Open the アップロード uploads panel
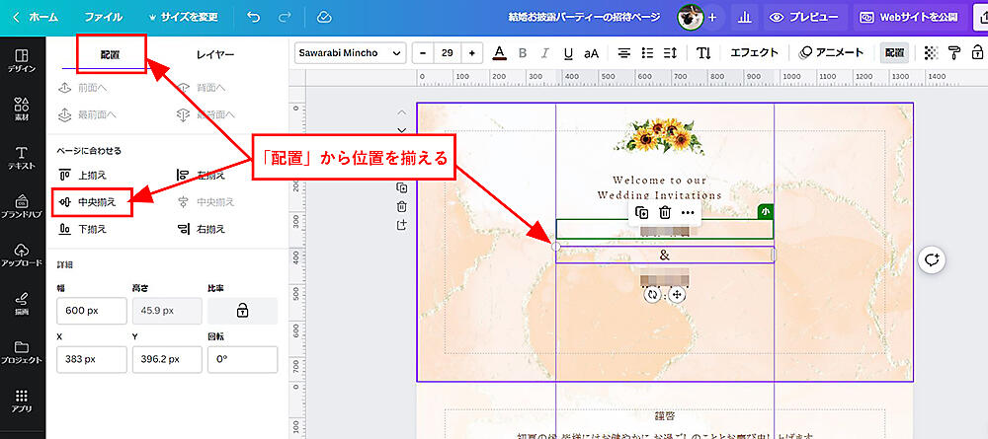Image resolution: width=988 pixels, height=439 pixels. pyautogui.click(x=22, y=256)
